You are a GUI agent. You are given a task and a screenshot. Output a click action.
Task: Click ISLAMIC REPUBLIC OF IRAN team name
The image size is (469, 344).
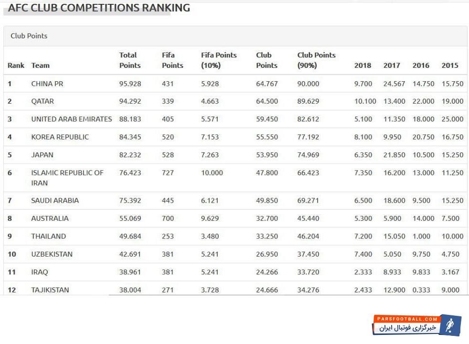pyautogui.click(x=67, y=177)
